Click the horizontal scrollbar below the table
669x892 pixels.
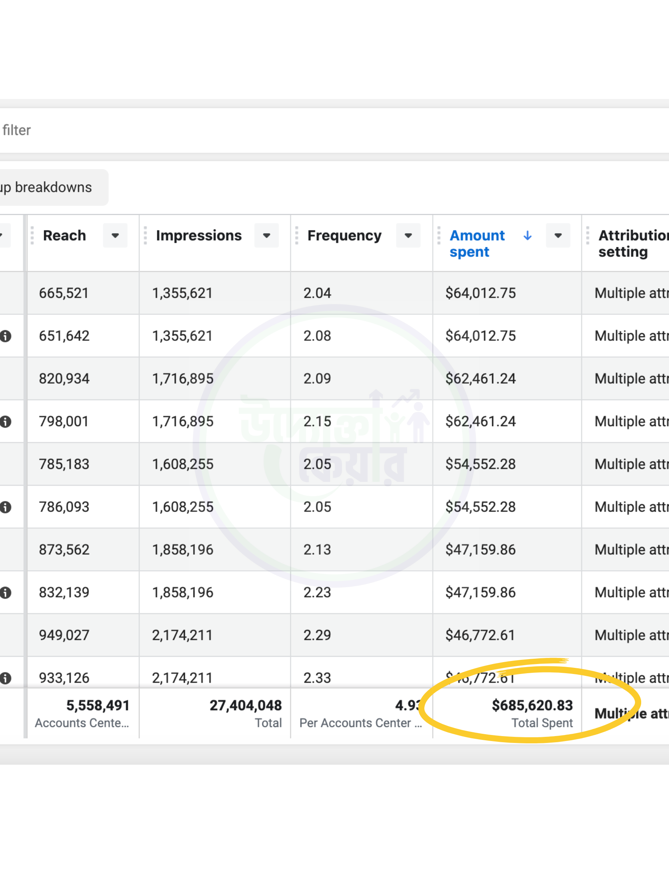tap(334, 754)
